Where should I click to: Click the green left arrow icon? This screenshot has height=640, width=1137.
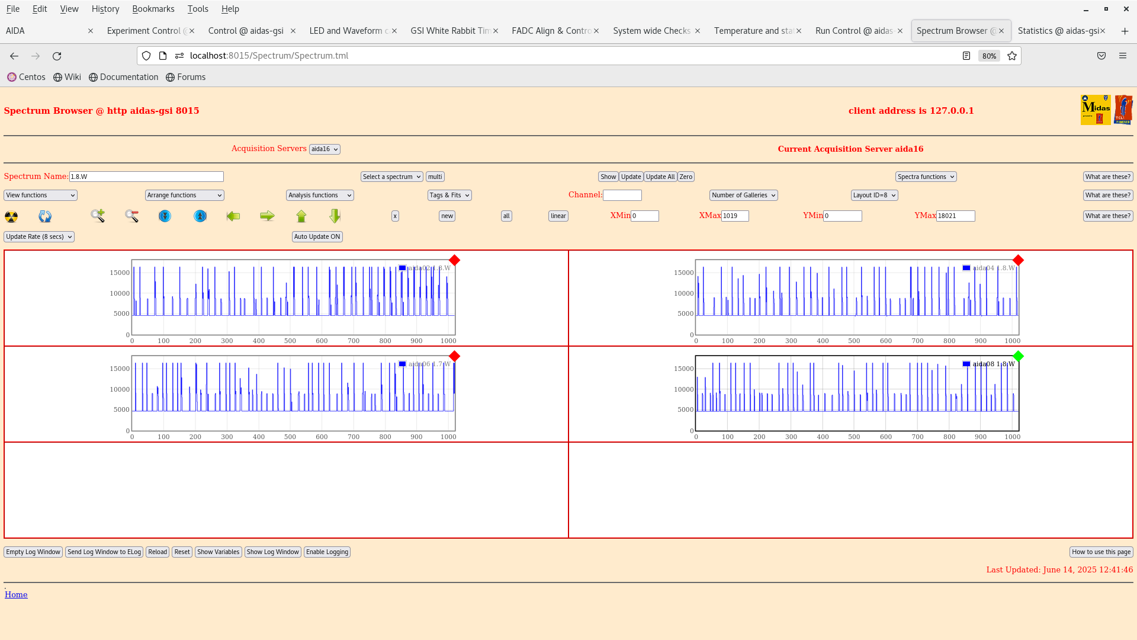pyautogui.click(x=233, y=216)
